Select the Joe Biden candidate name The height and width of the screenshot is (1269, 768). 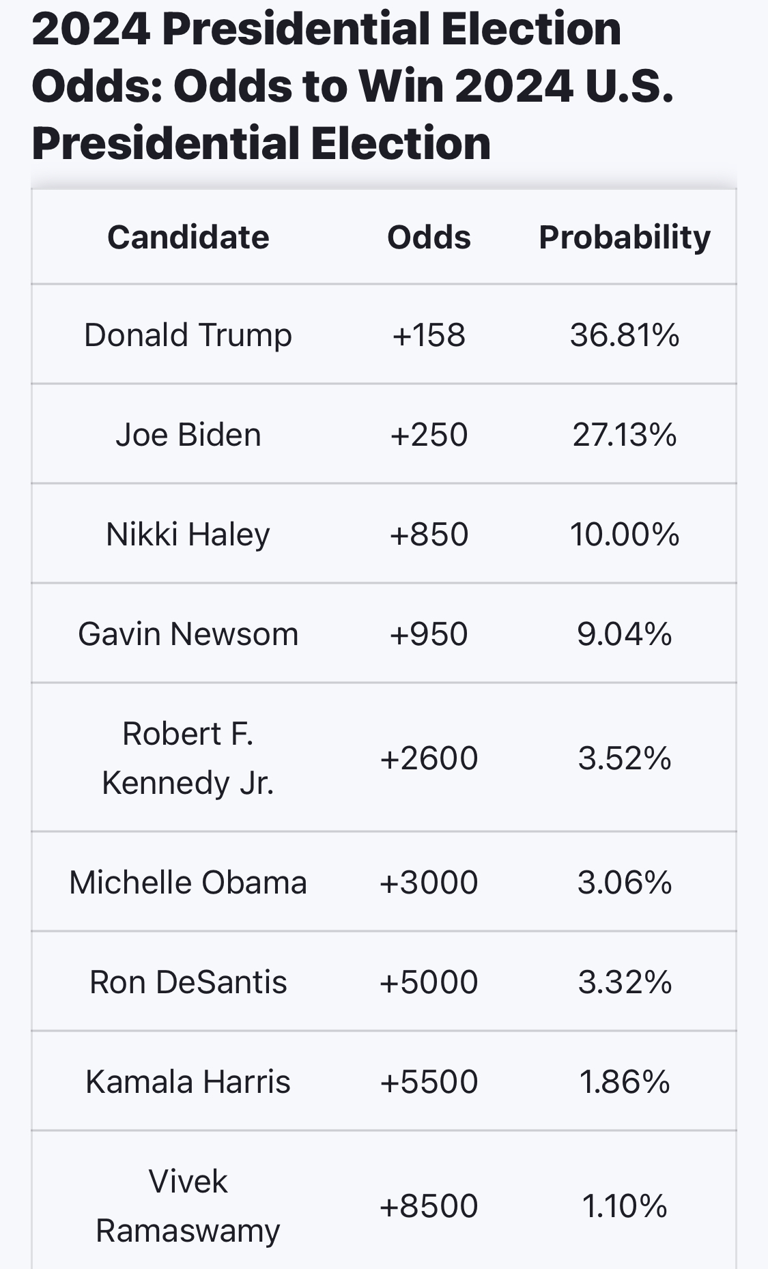(x=188, y=435)
